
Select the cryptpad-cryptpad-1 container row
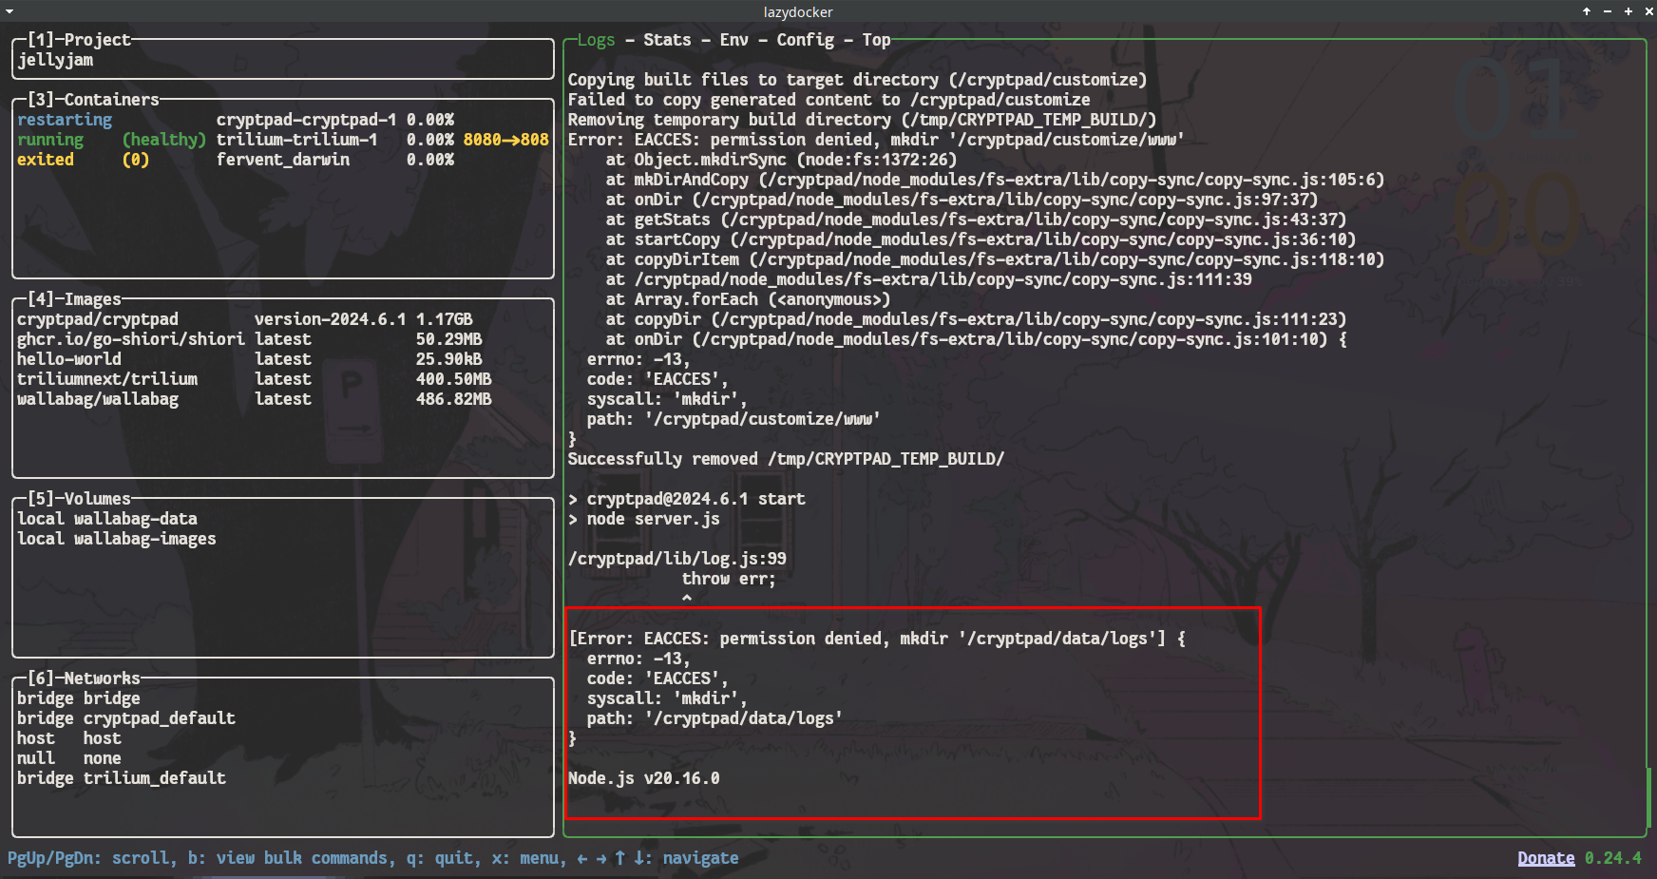click(x=283, y=120)
